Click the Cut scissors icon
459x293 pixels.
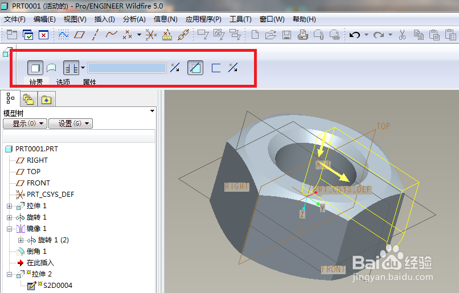click(403, 35)
